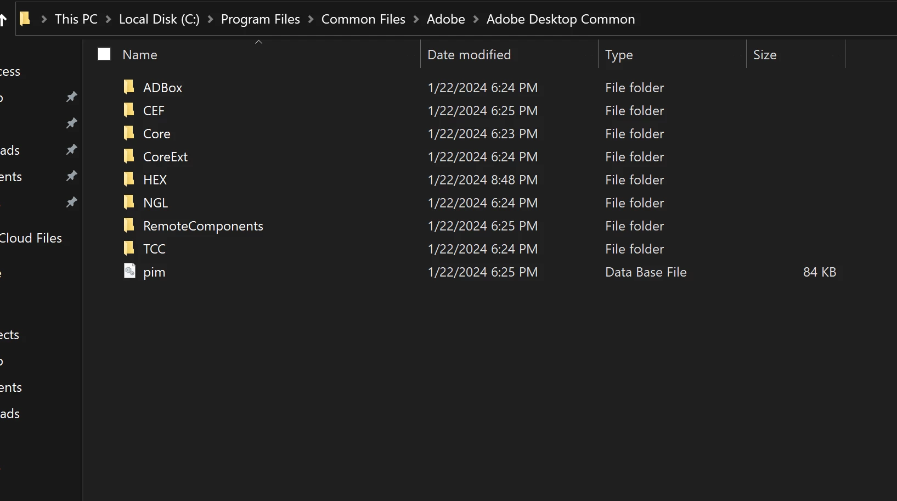The height and width of the screenshot is (501, 897).
Task: Click the ADBox folder icon
Action: pos(129,87)
